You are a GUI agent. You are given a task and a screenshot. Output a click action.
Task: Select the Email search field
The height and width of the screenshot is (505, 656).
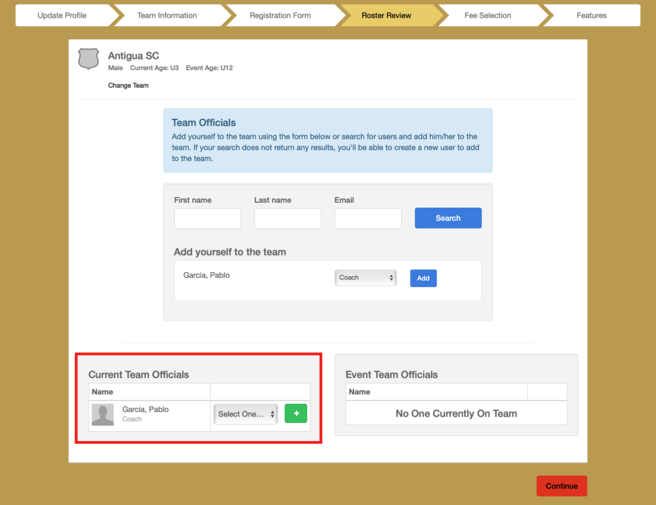point(367,219)
